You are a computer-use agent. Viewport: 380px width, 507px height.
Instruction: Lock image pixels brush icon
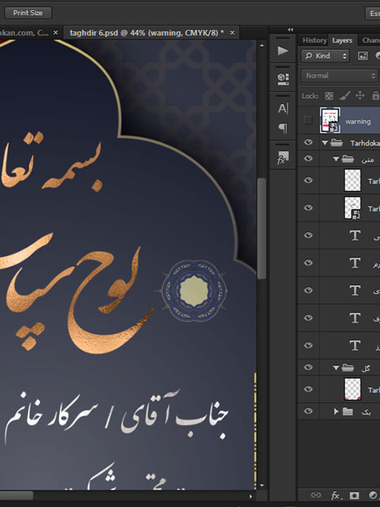click(344, 95)
